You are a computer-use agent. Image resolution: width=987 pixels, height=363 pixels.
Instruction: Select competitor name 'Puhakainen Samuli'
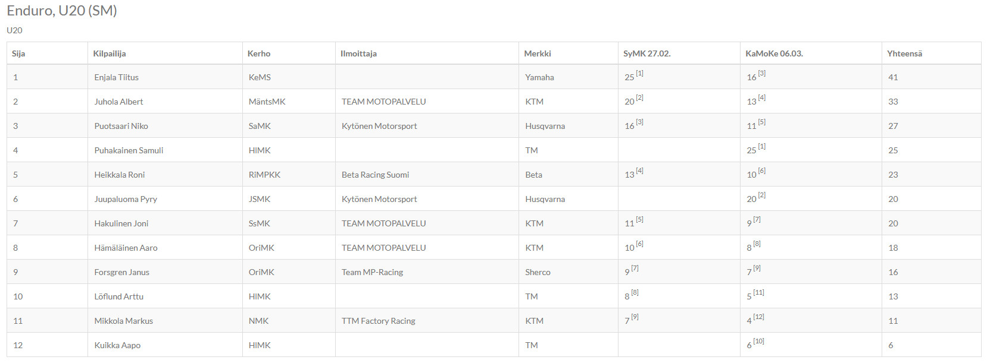point(129,150)
